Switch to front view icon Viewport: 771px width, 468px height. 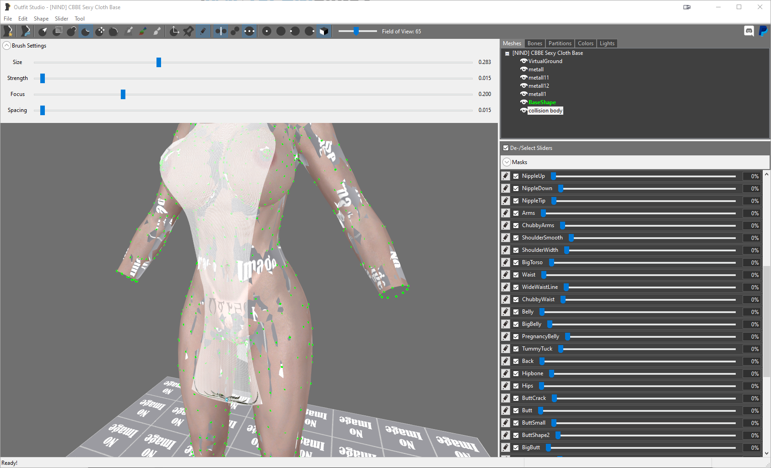coord(267,31)
